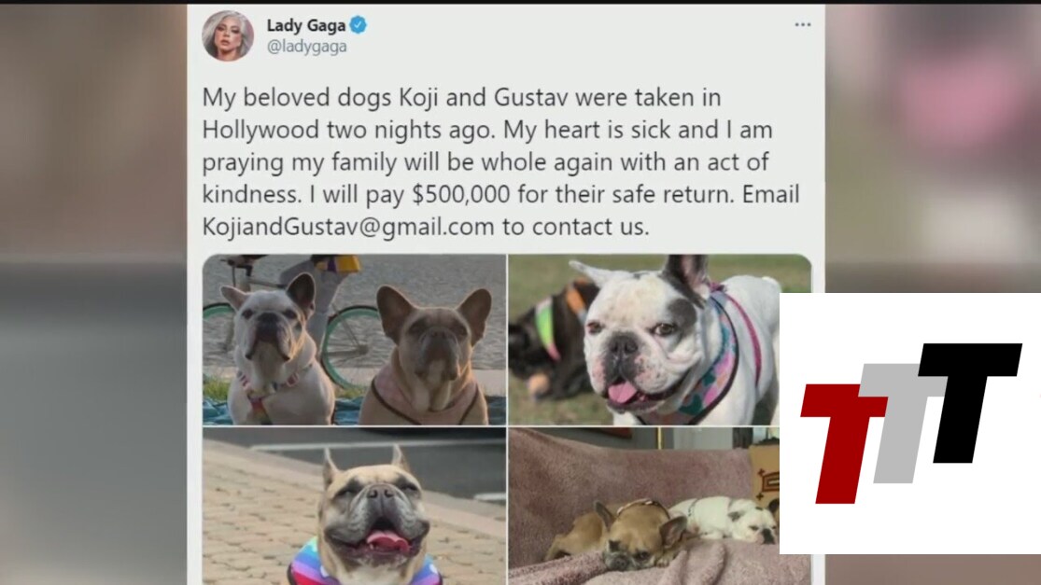
Task: Click the gray T in the logo
Action: 903,423
